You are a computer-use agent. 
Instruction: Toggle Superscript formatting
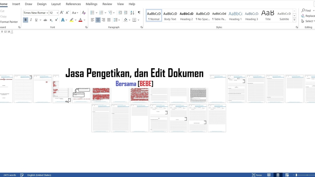(56, 20)
